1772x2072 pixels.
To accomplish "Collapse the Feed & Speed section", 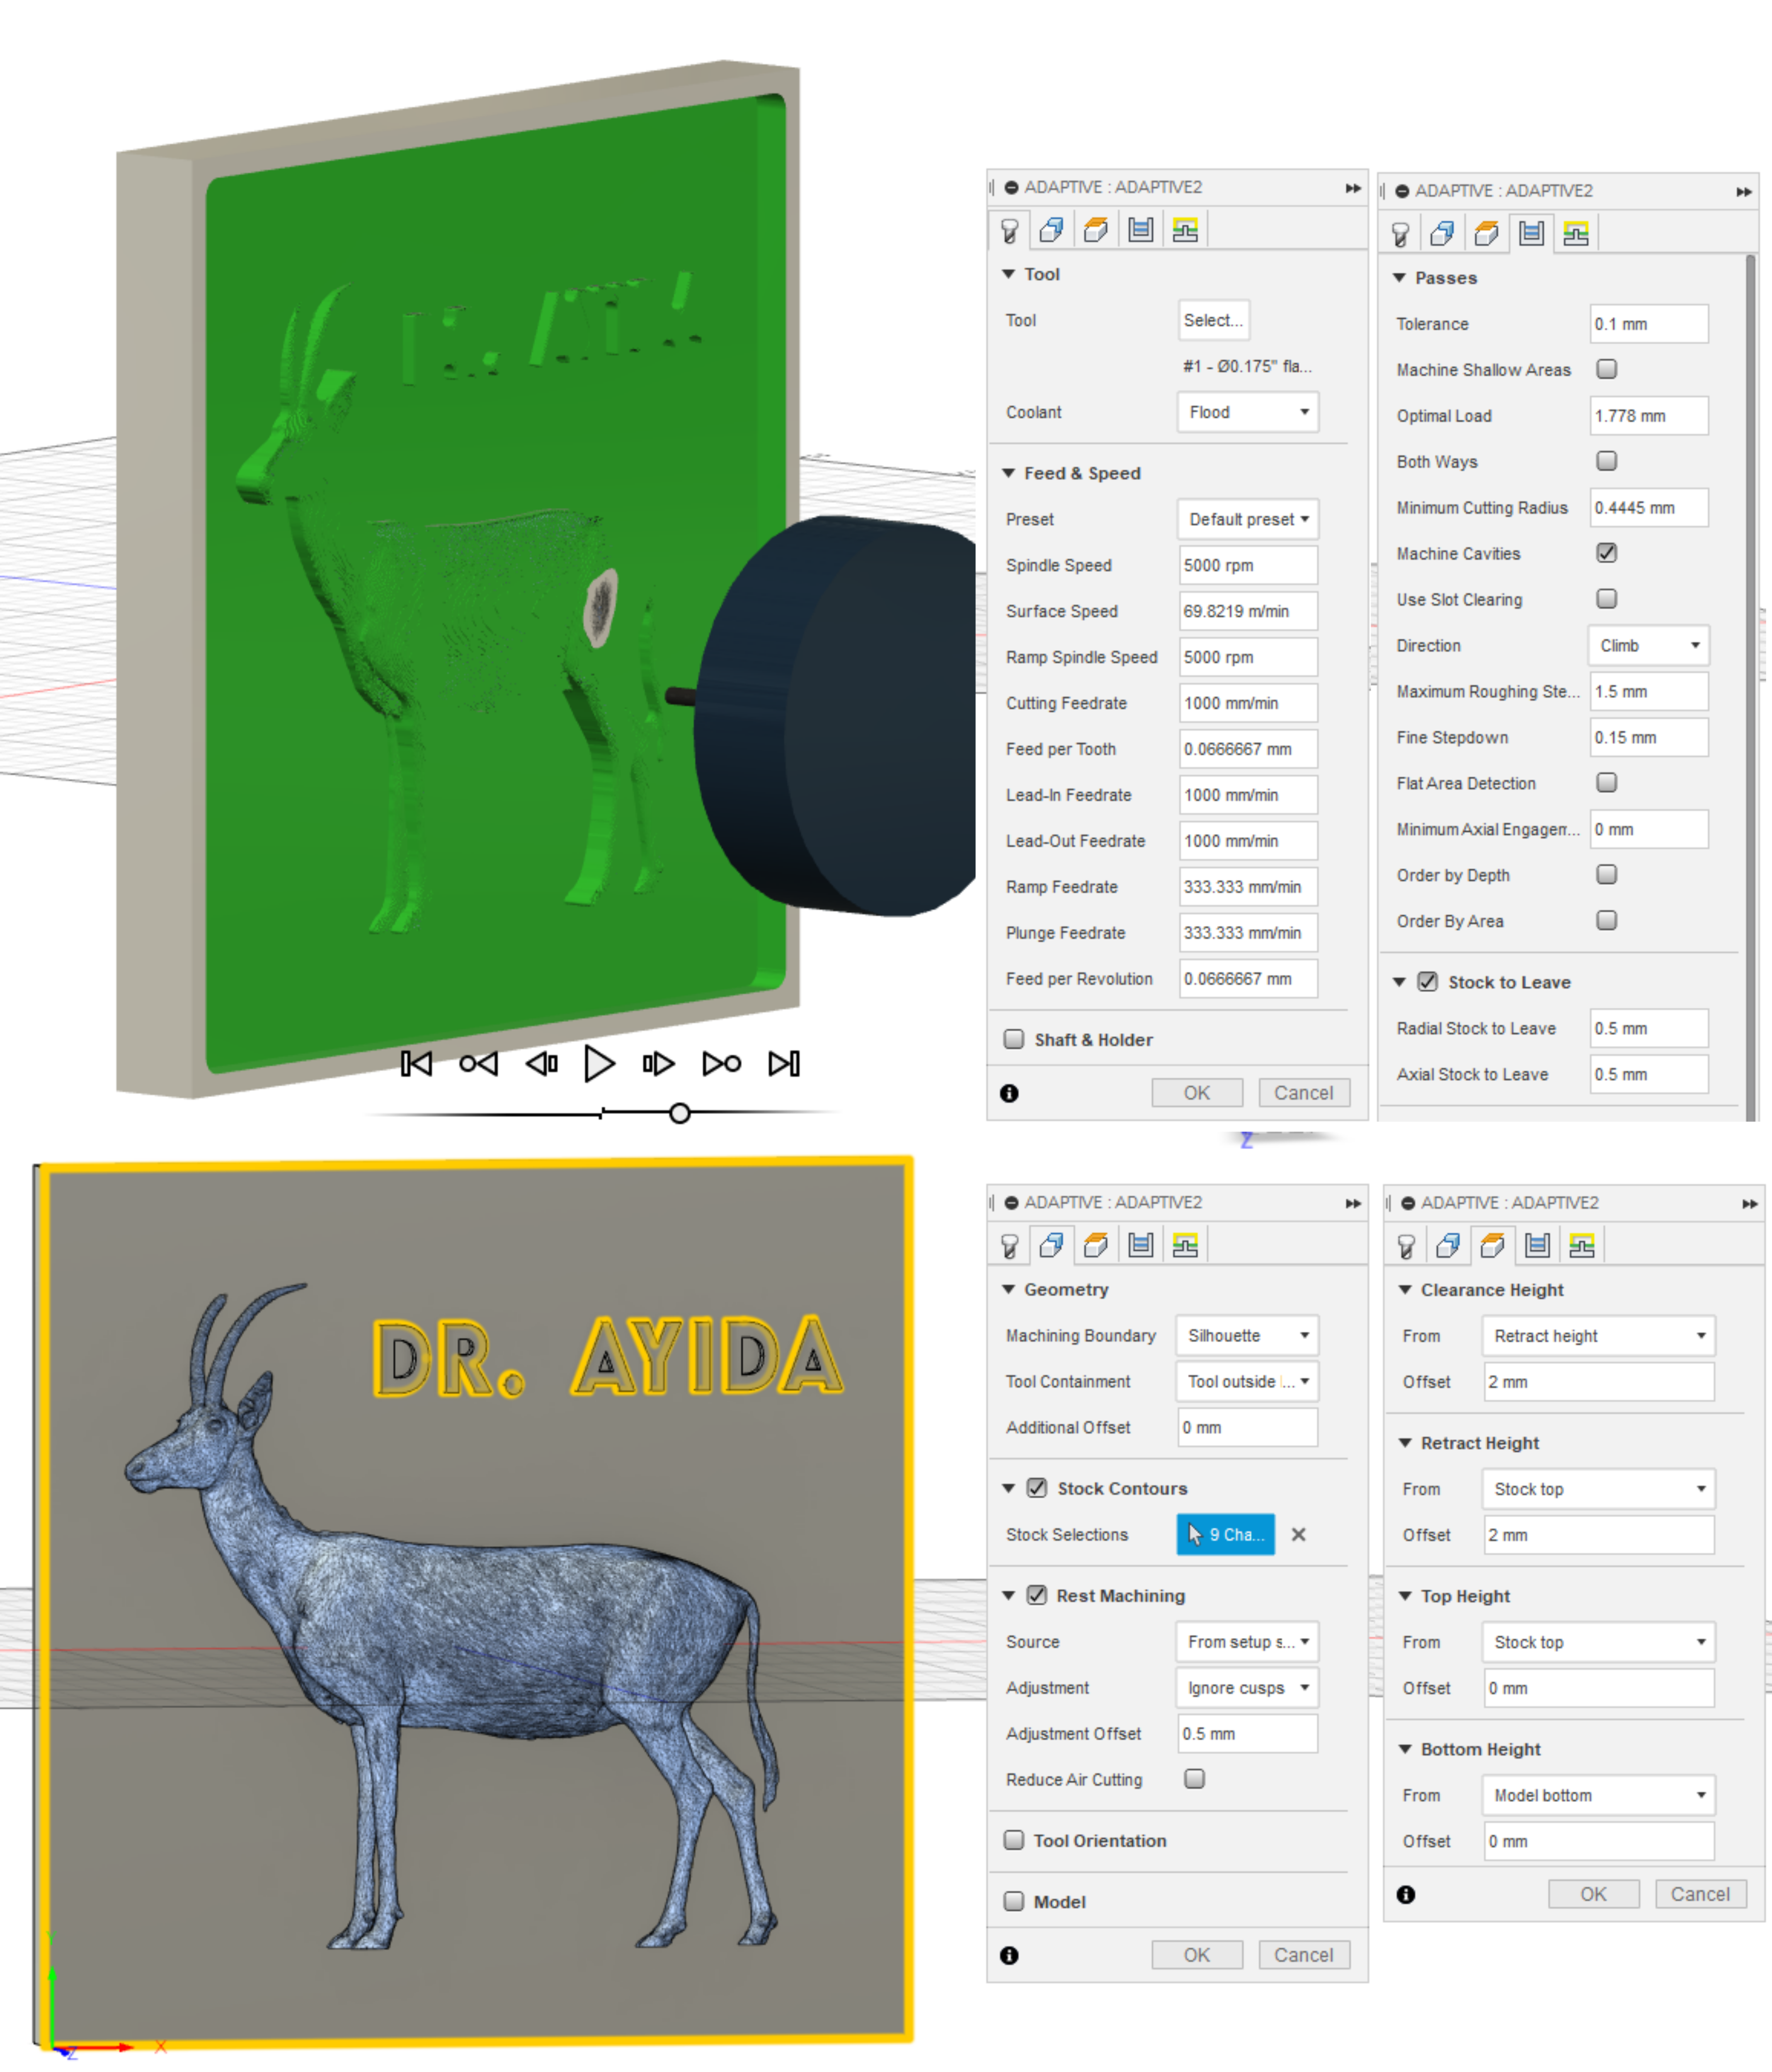I will coord(1008,473).
